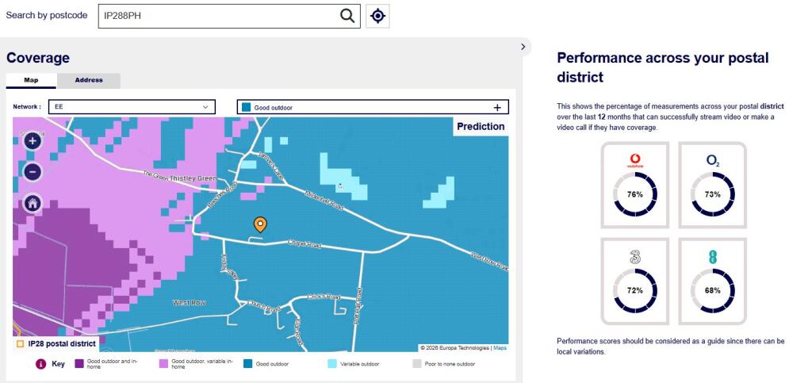Click the EE network logo

coord(713,257)
